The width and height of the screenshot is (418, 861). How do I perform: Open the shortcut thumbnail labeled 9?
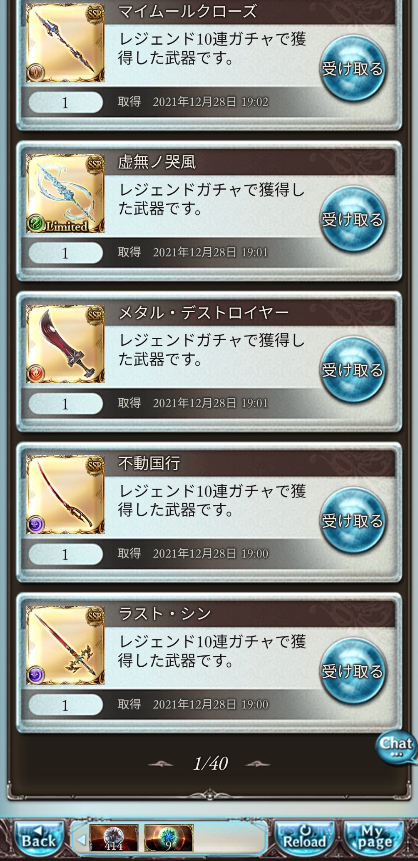(x=169, y=838)
